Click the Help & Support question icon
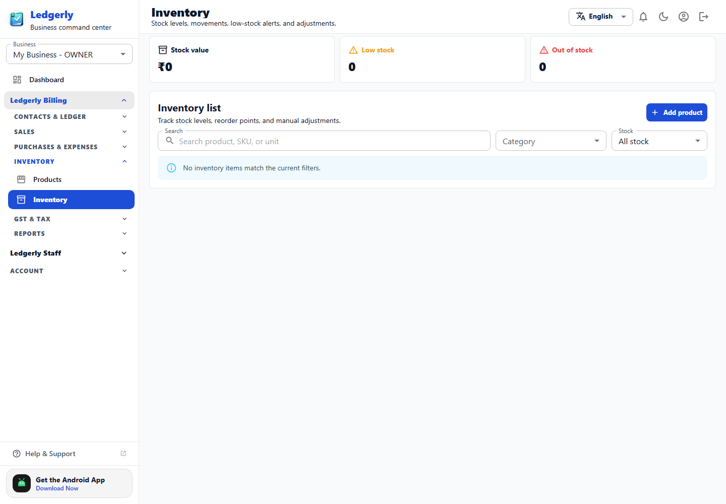 click(17, 454)
